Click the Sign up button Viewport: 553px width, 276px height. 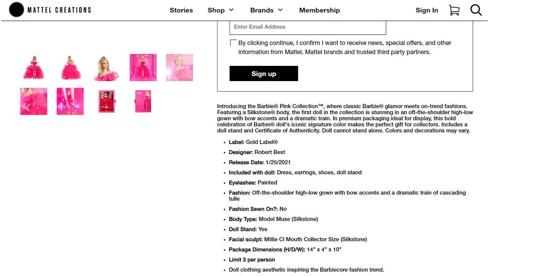click(264, 73)
